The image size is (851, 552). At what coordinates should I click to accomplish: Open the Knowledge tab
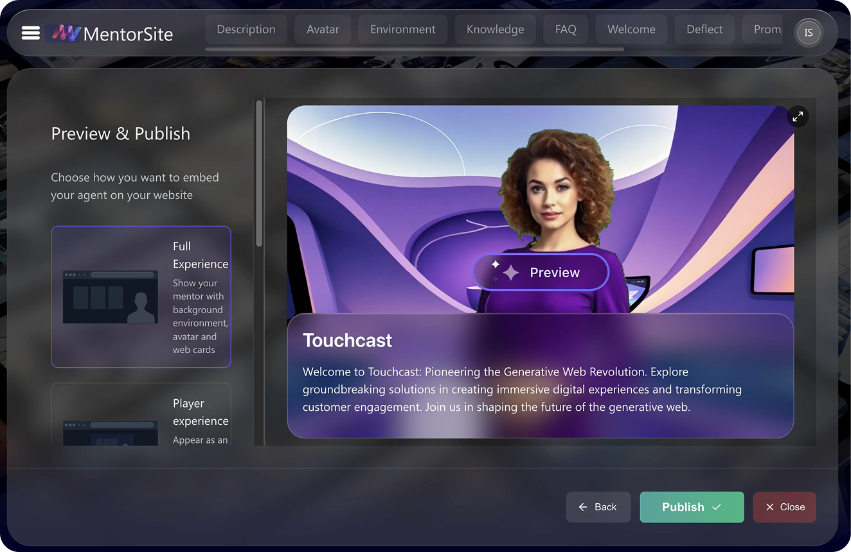coord(496,30)
